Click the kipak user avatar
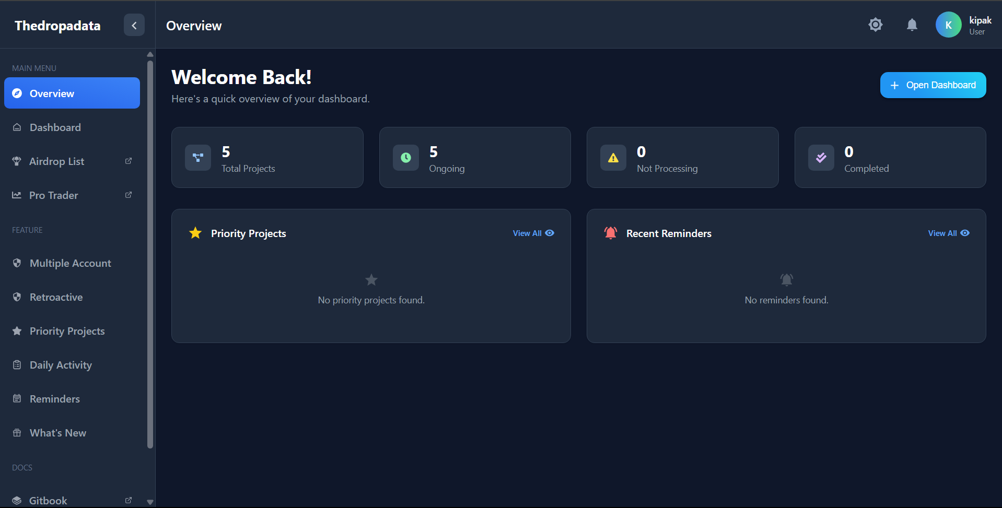Screen dimensions: 1002x508 [x=948, y=25]
